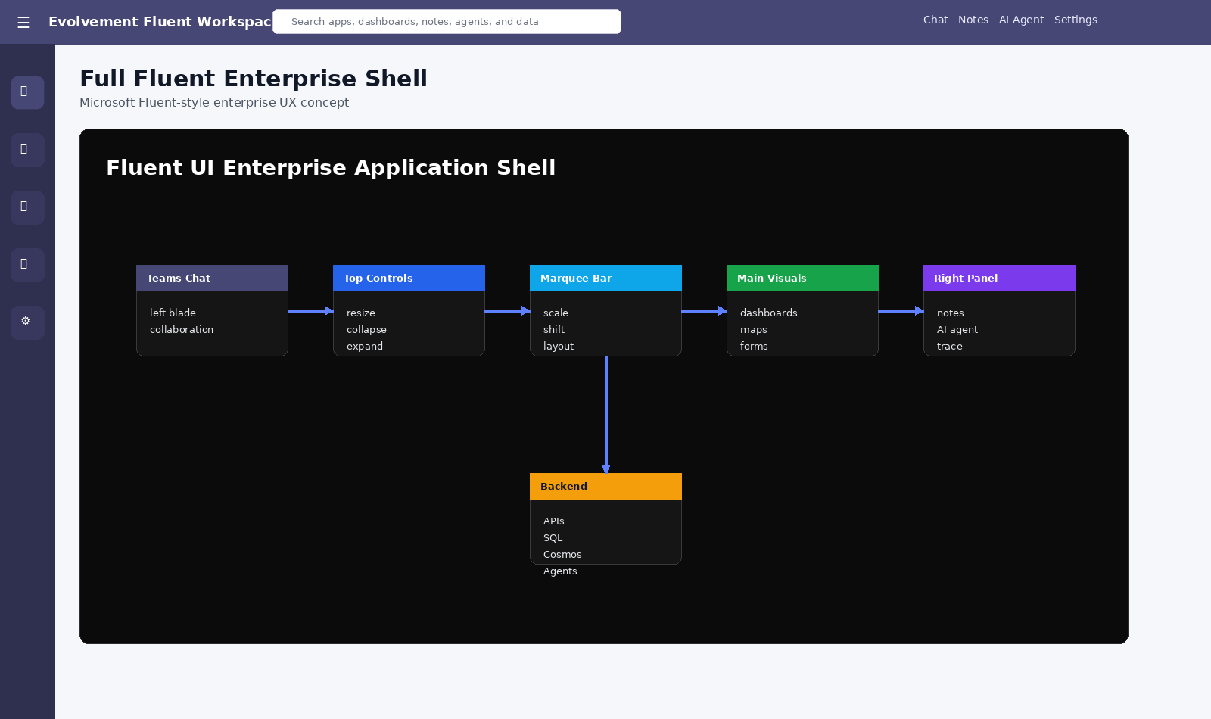This screenshot has height=719, width=1211.
Task: Open Chat in the top navigation
Action: [x=935, y=20]
